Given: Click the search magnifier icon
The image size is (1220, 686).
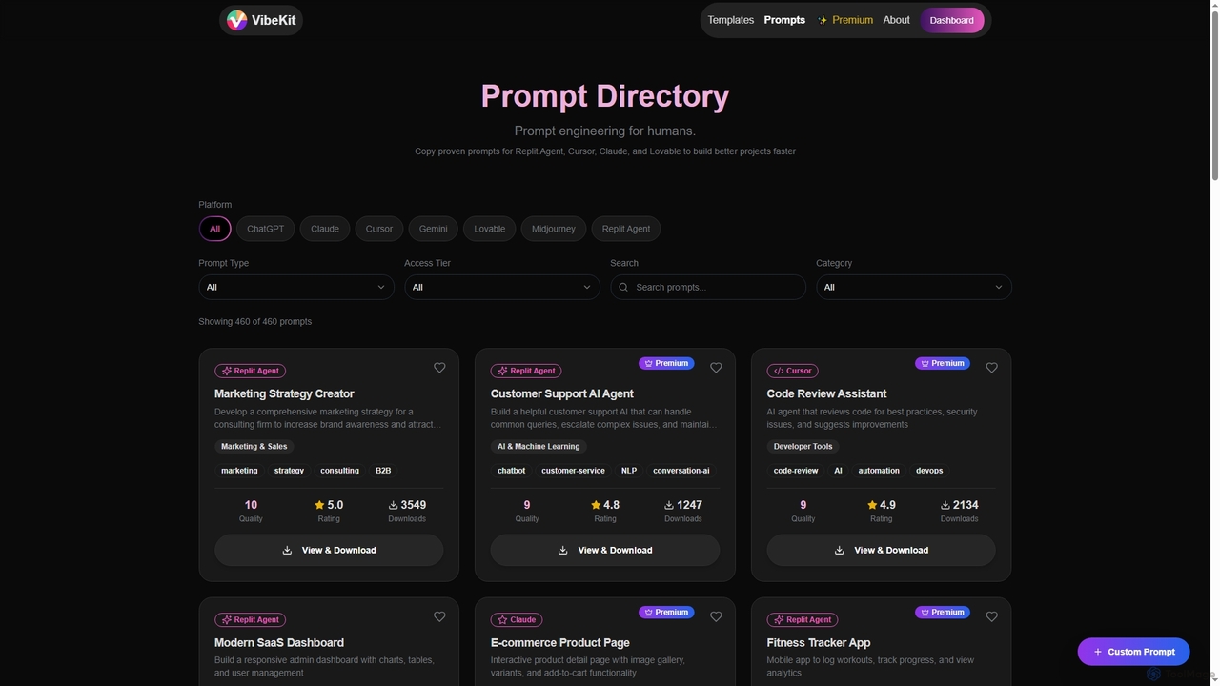Looking at the screenshot, I should coord(624,287).
